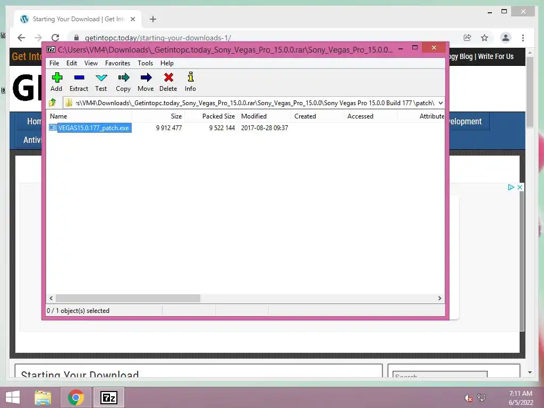Click the Write For Us link on webpage

click(496, 56)
